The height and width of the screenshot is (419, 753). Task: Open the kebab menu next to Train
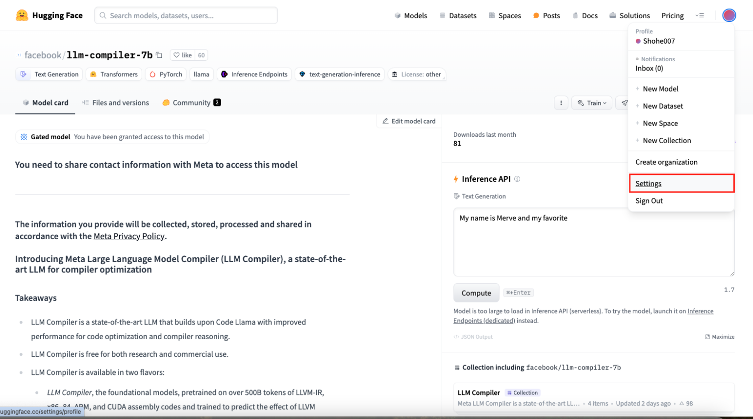point(561,102)
